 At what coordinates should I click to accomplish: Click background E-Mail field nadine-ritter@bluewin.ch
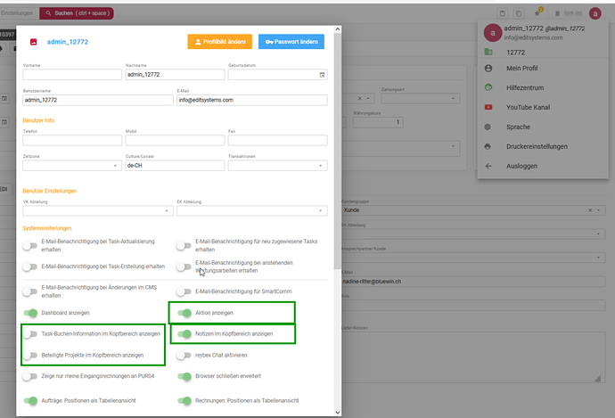(473, 282)
